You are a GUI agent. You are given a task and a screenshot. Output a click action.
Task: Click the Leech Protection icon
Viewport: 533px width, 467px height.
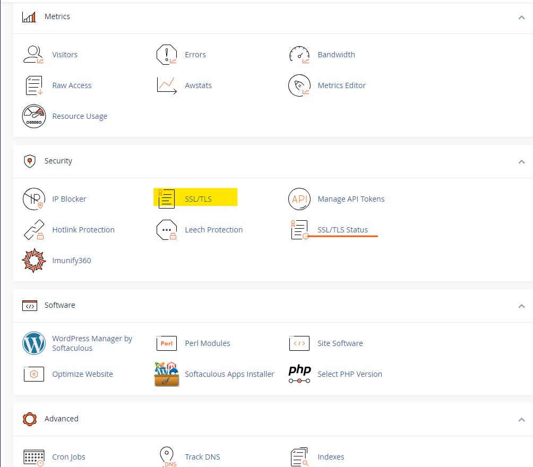pos(167,230)
